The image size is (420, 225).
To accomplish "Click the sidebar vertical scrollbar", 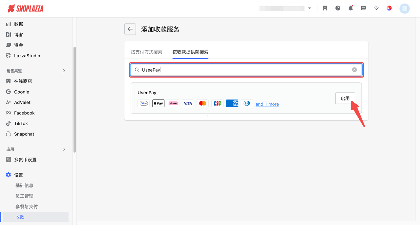I will (x=74, y=100).
